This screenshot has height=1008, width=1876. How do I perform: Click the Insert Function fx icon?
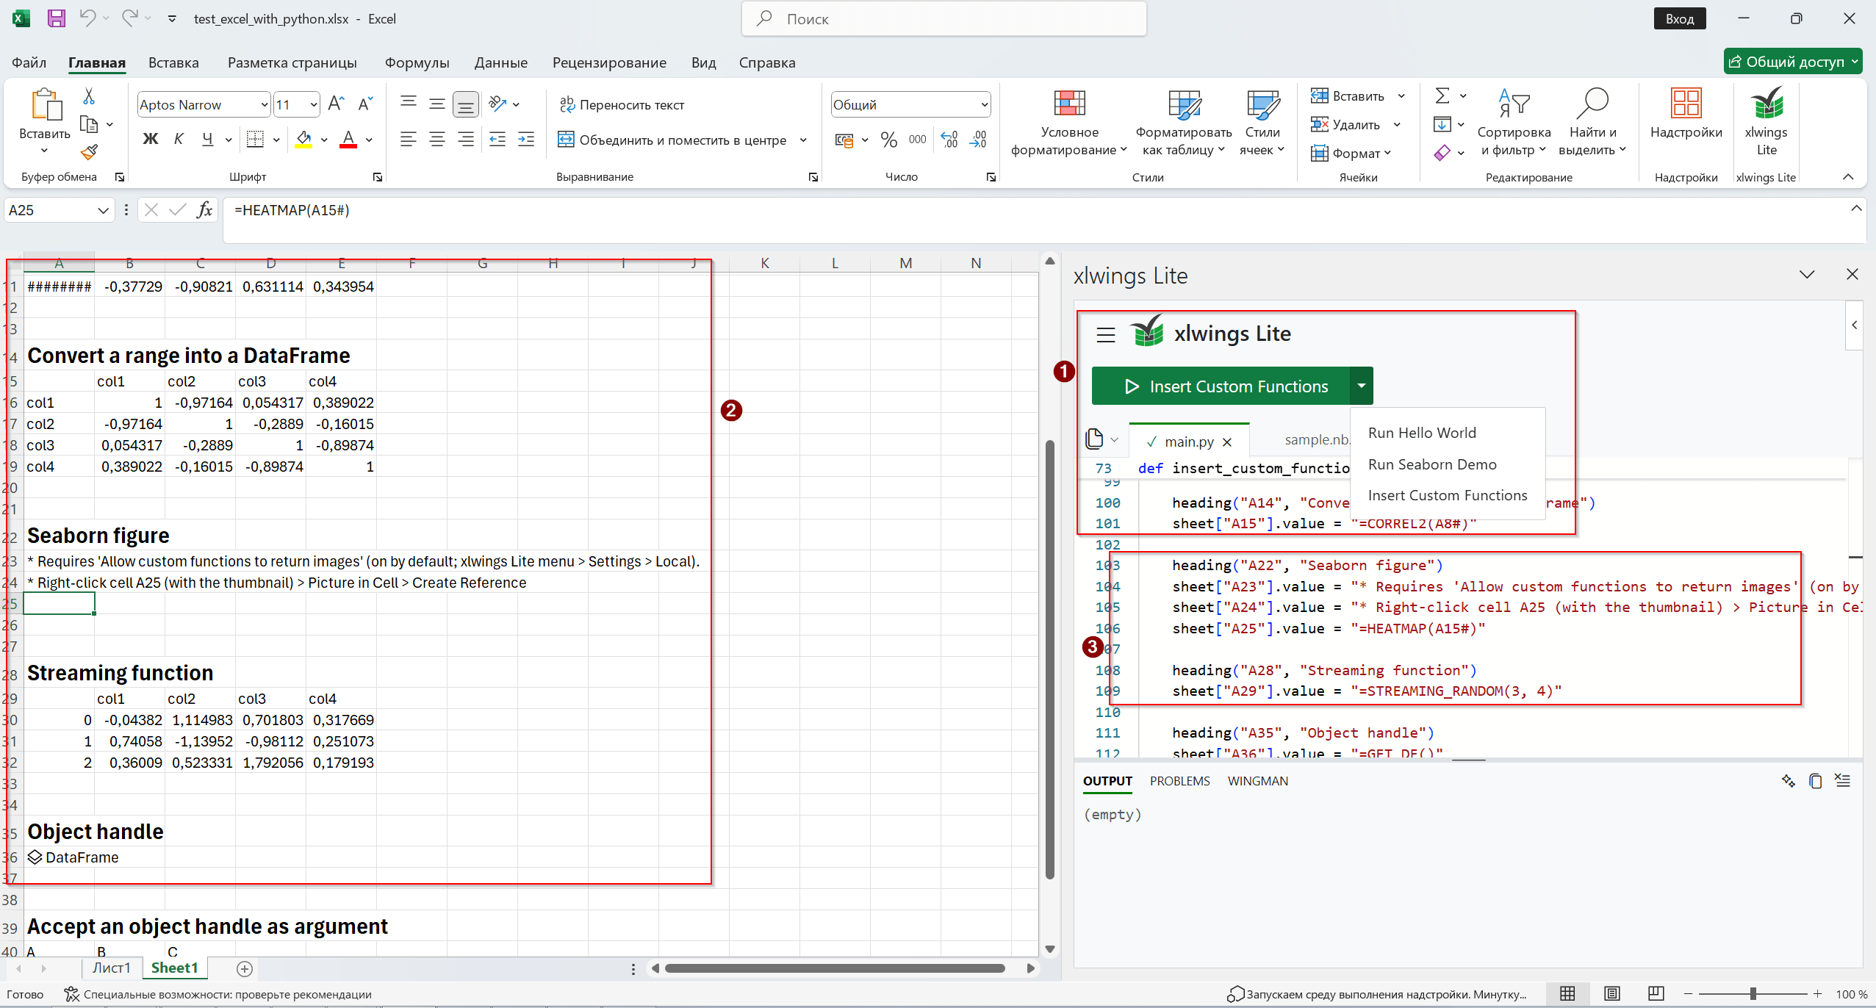pyautogui.click(x=204, y=210)
